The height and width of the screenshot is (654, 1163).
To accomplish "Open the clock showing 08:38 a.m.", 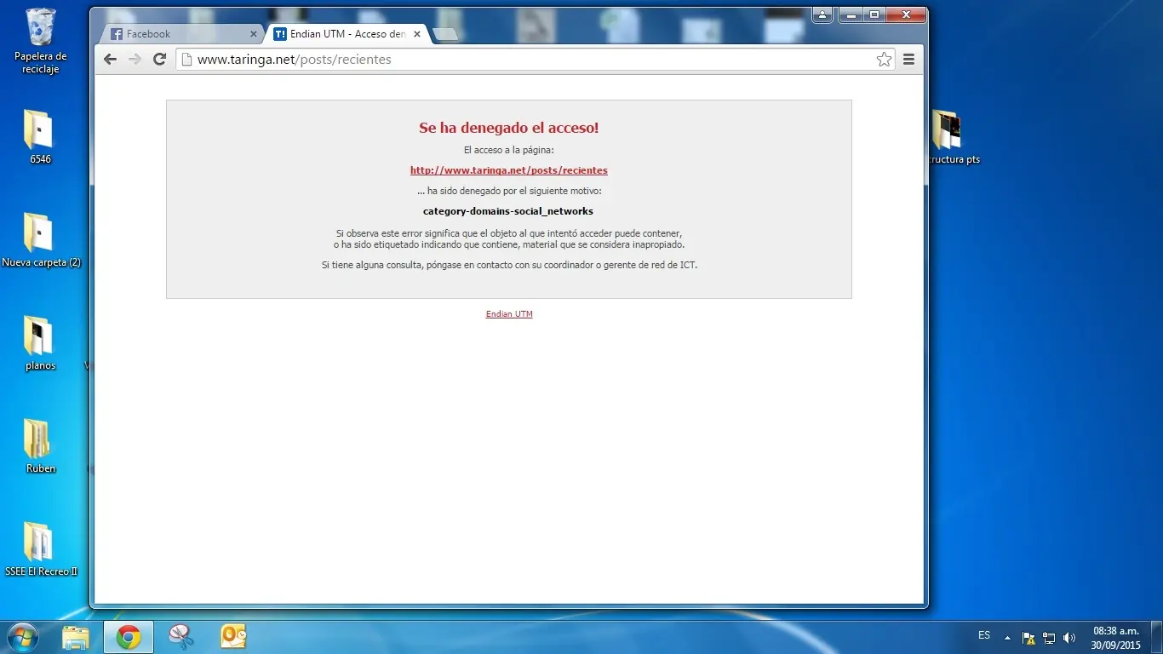I will [x=1115, y=637].
